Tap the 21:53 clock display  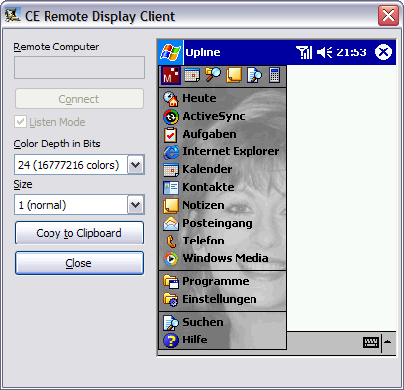click(x=352, y=52)
